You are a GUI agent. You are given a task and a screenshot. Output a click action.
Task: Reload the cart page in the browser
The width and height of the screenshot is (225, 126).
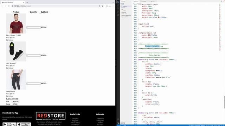(x=9, y=6)
